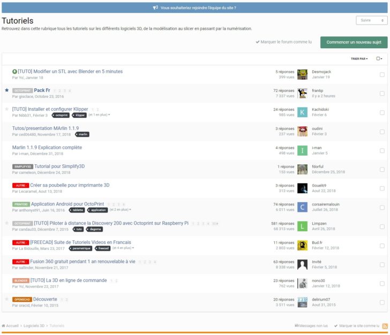The height and width of the screenshot is (335, 390).
Task: Expand '(et 2 en plus)' tags on Android topic
Action: [x=121, y=210]
